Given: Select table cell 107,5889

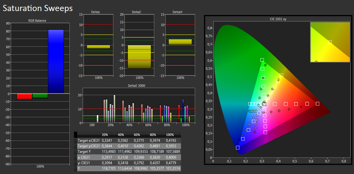Looking at the screenshot, I should [173, 152].
